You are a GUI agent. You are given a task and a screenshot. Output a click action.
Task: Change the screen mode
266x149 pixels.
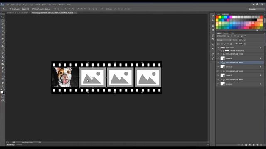(x=2, y=101)
